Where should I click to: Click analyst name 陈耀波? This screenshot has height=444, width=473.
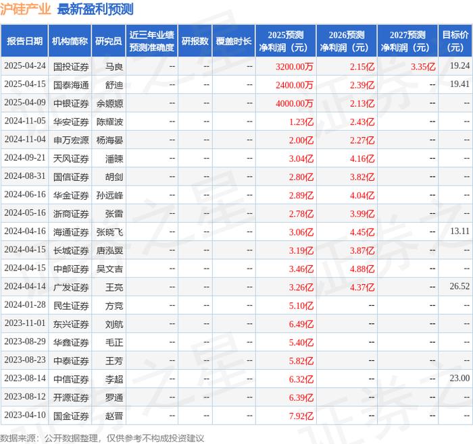tap(109, 121)
